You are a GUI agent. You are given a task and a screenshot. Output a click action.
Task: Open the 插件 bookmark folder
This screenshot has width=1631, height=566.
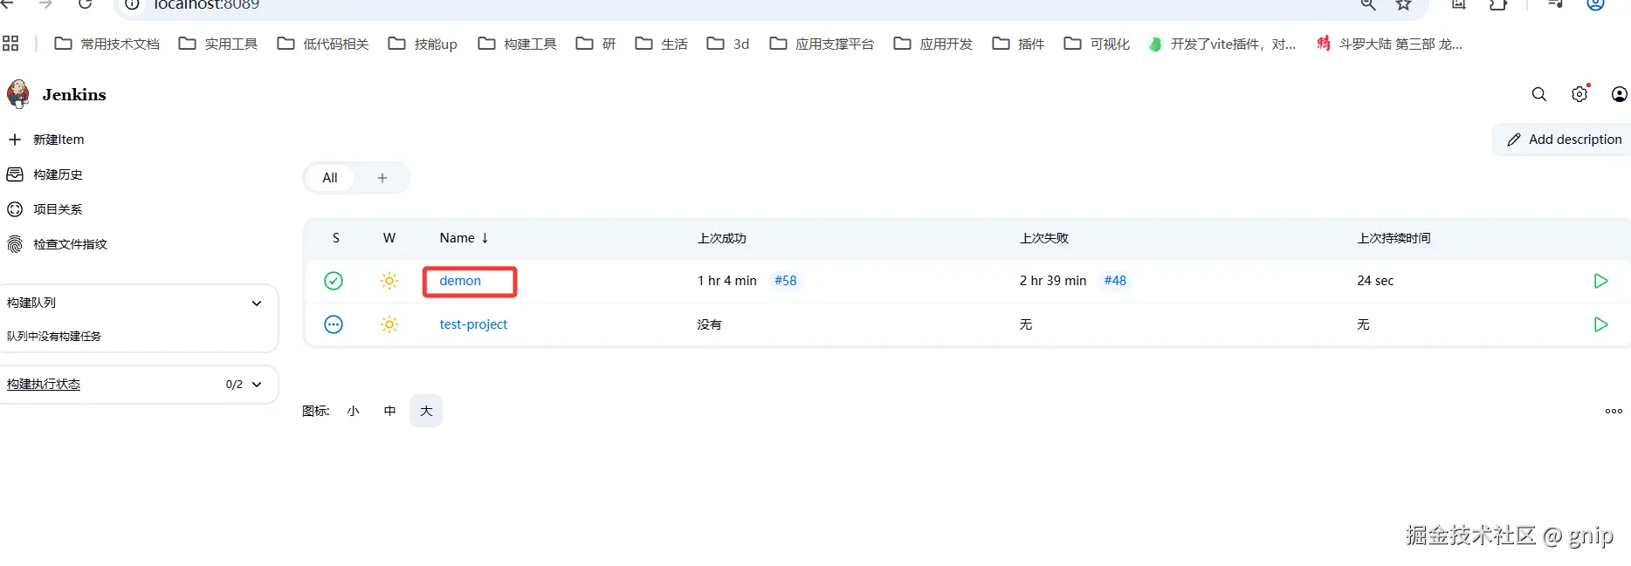click(x=1018, y=44)
